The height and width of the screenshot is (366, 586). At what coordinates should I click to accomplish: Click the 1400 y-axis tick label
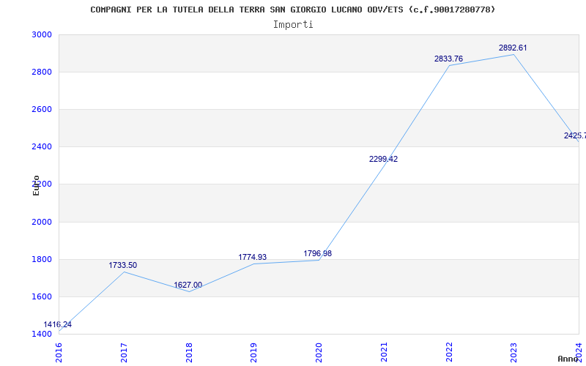[x=42, y=334]
